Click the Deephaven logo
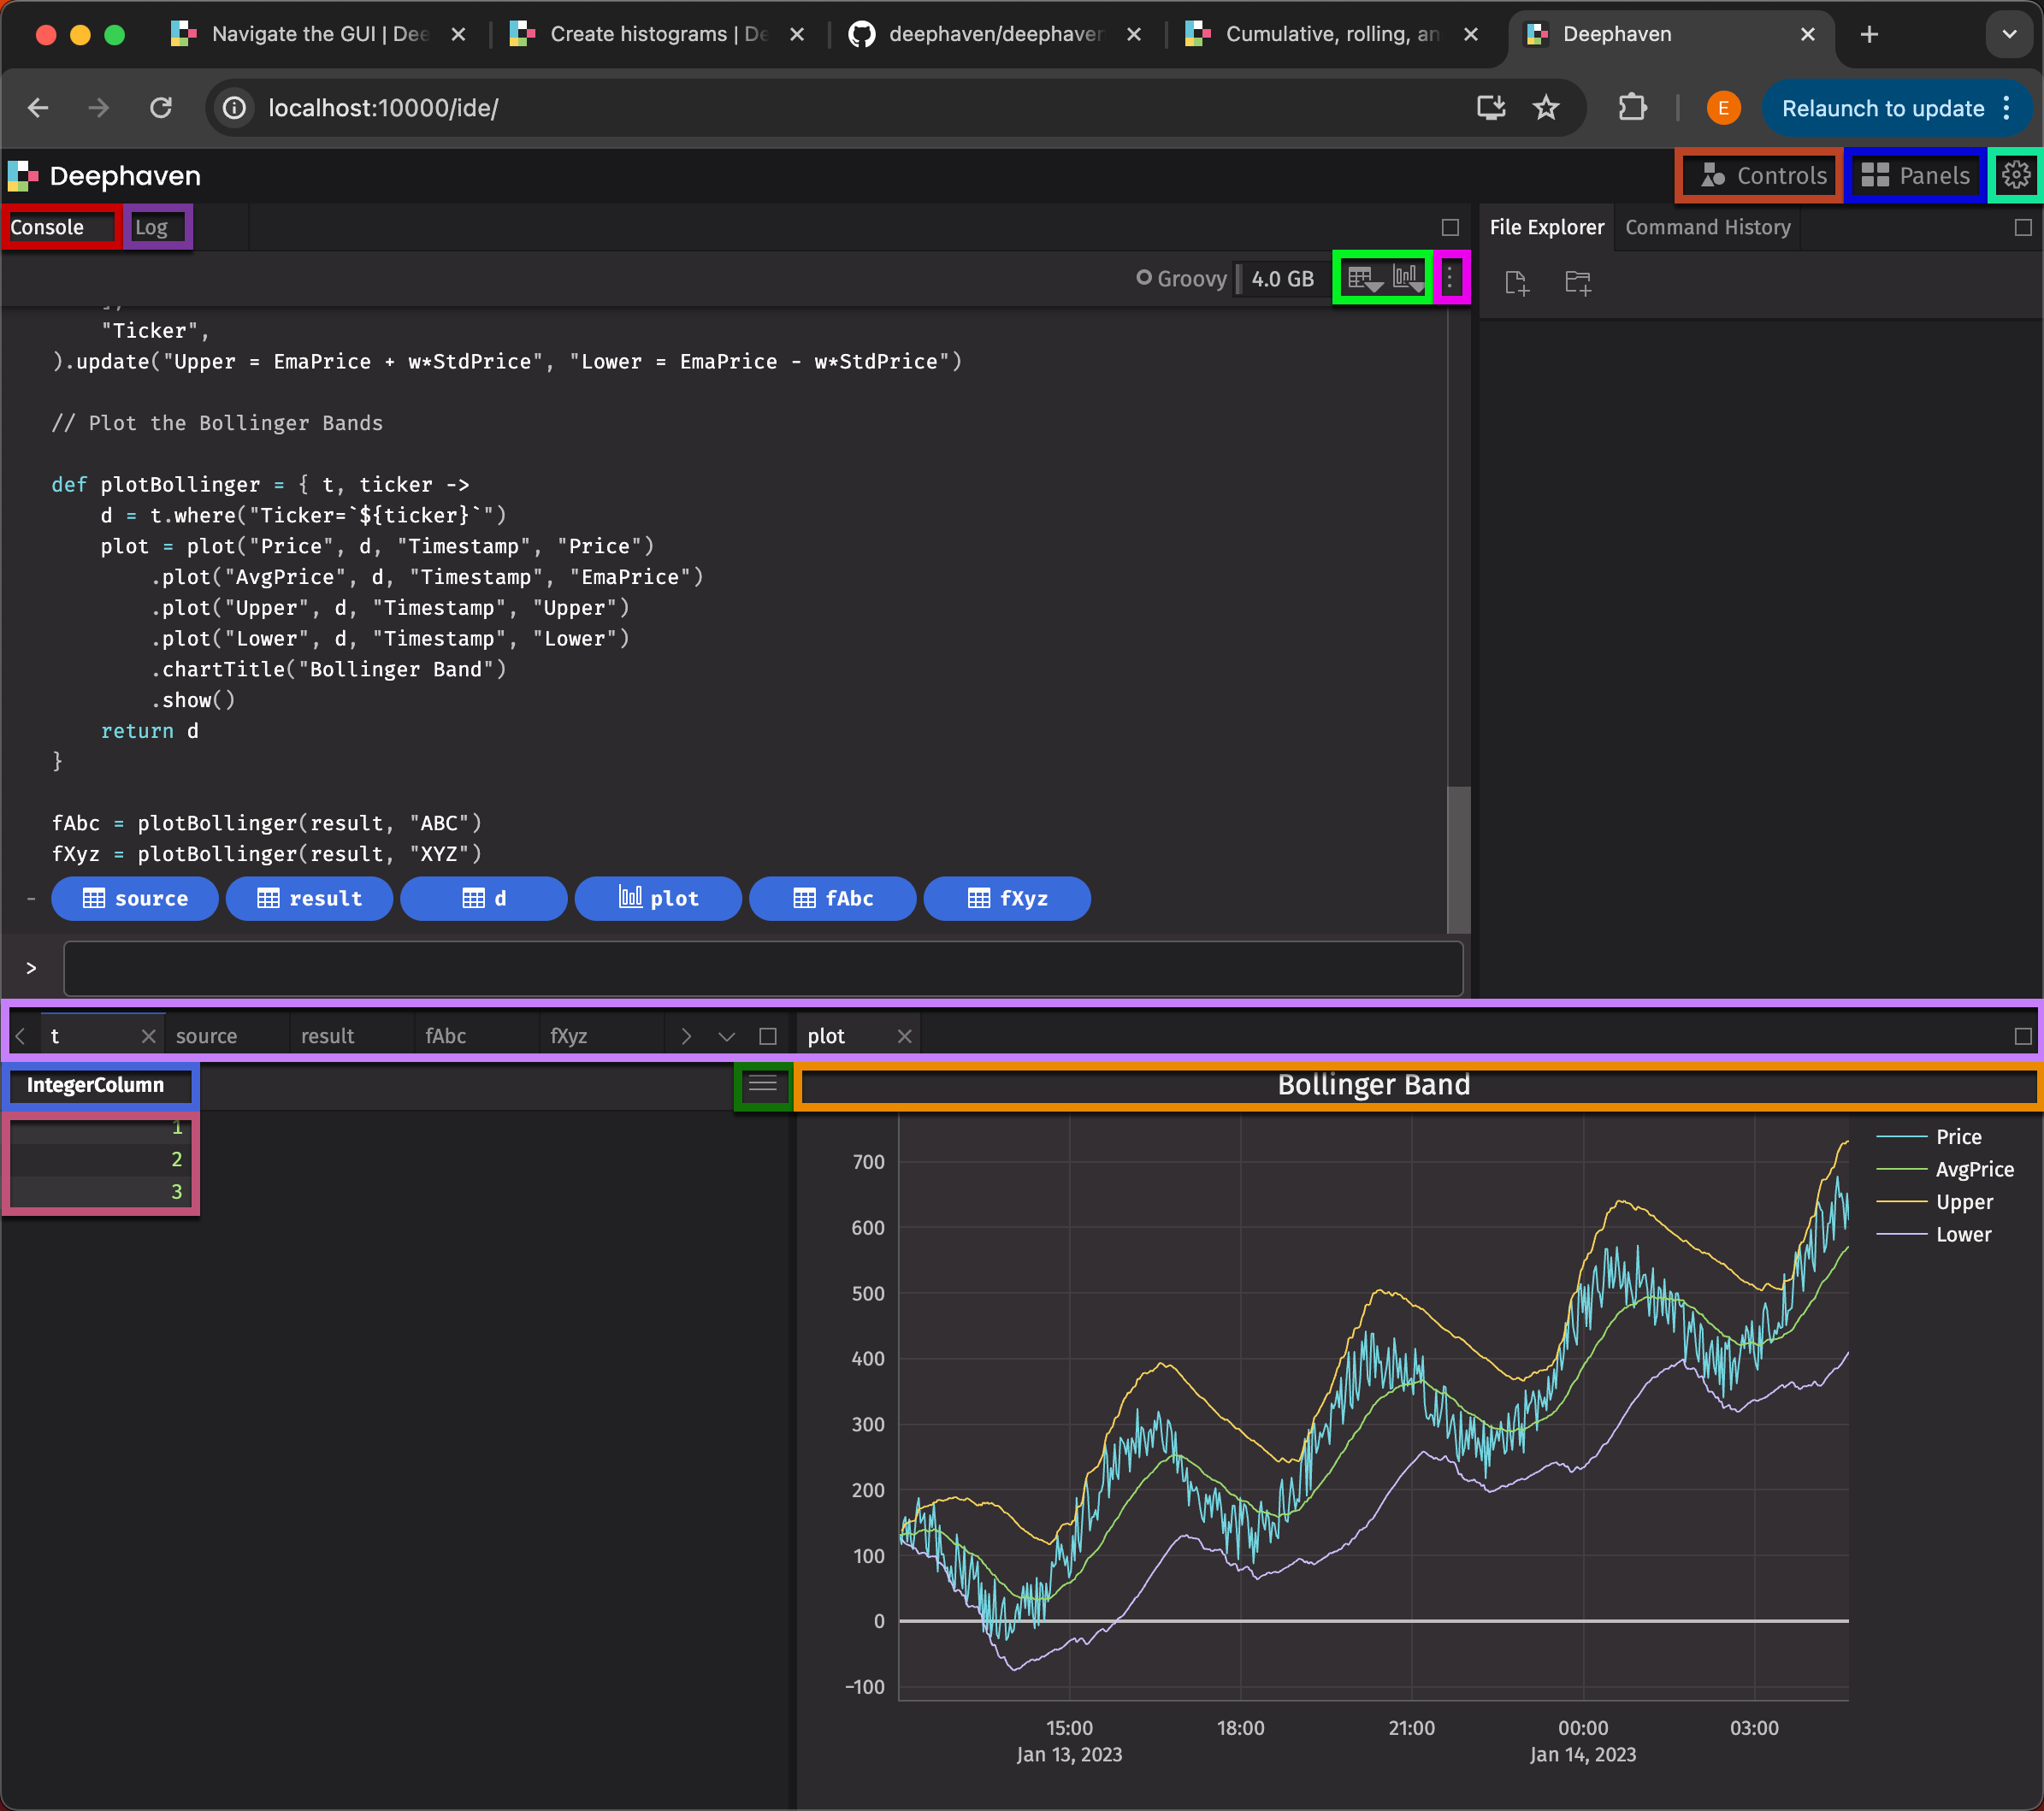The width and height of the screenshot is (2044, 1811). 22,175
